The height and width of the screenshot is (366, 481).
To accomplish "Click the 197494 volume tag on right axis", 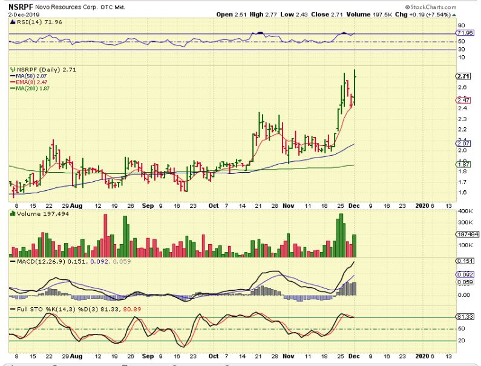I will pos(468,235).
